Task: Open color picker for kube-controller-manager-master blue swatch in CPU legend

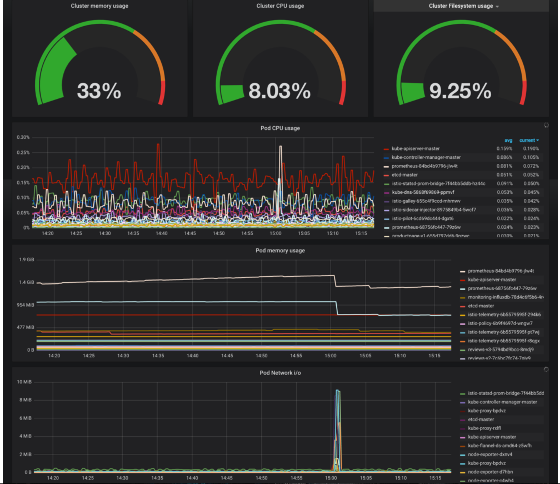Action: point(386,158)
